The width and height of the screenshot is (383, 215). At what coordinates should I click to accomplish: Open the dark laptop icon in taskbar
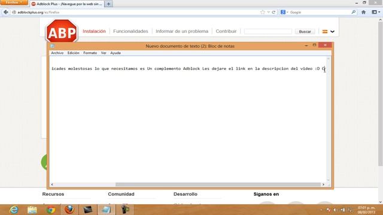(88, 210)
